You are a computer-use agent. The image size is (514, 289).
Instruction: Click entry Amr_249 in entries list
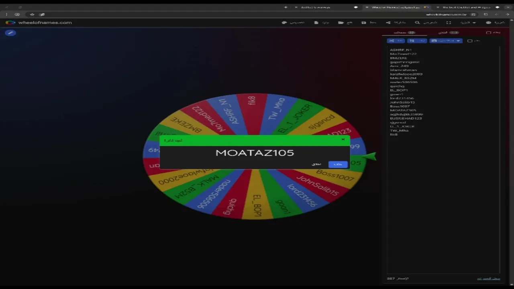tap(399, 66)
